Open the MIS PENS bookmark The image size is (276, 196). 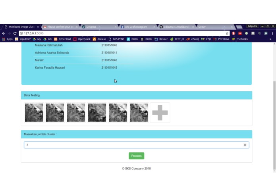(116, 39)
